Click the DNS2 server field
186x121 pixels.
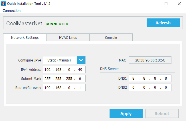click(150, 88)
